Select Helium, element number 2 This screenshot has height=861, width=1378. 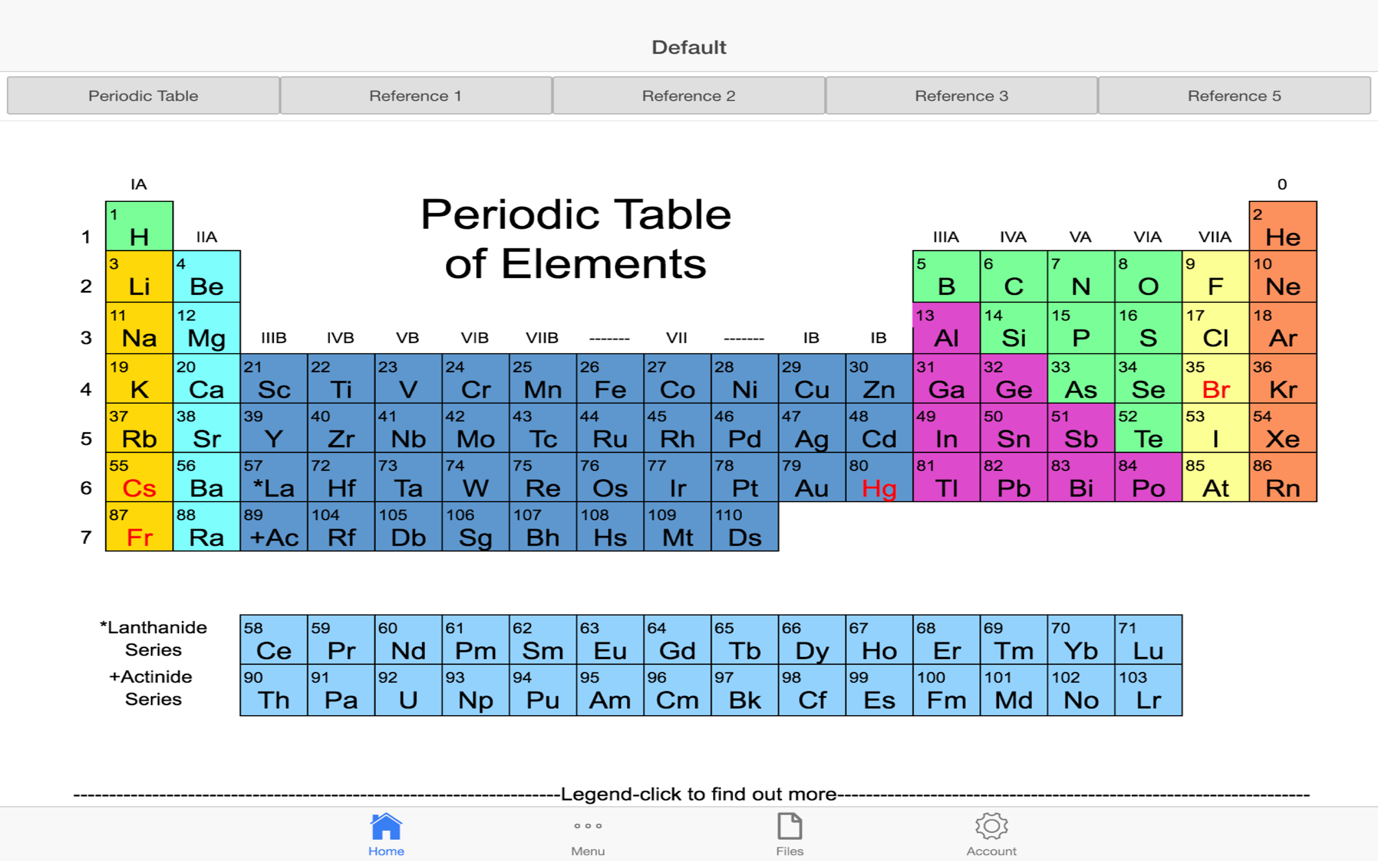(x=1282, y=234)
